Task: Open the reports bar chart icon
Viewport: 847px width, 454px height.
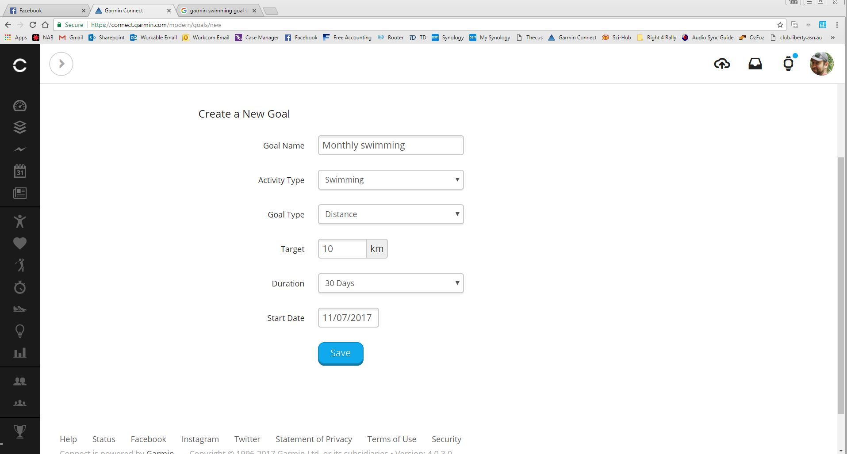Action: (20, 353)
